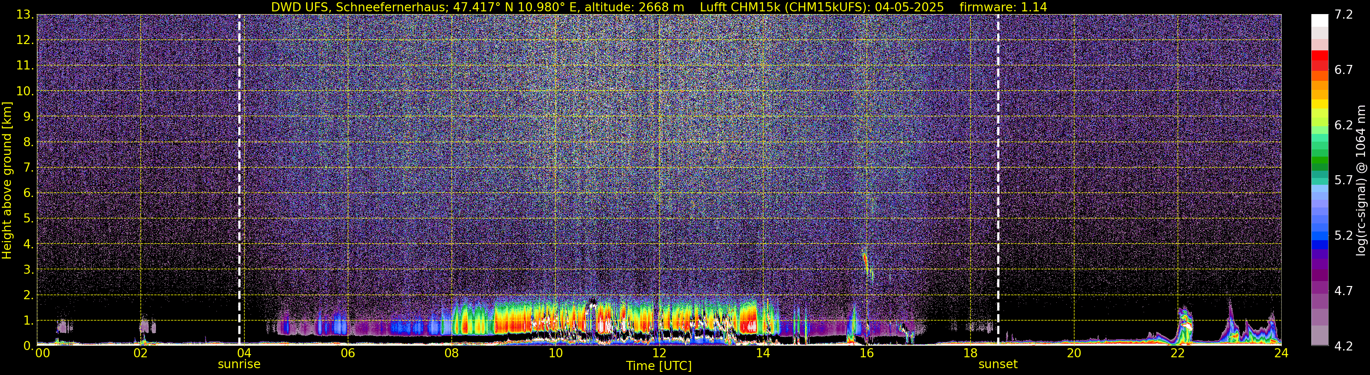Click the '6.' height axis tick label
The width and height of the screenshot is (1370, 375).
click(x=28, y=193)
